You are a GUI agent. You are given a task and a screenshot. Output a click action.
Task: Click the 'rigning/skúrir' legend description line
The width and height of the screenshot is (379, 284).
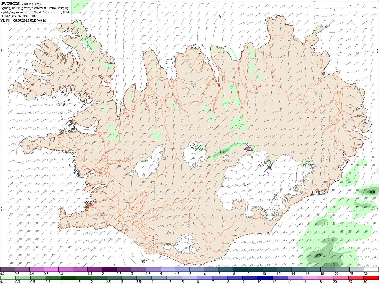click(35, 8)
